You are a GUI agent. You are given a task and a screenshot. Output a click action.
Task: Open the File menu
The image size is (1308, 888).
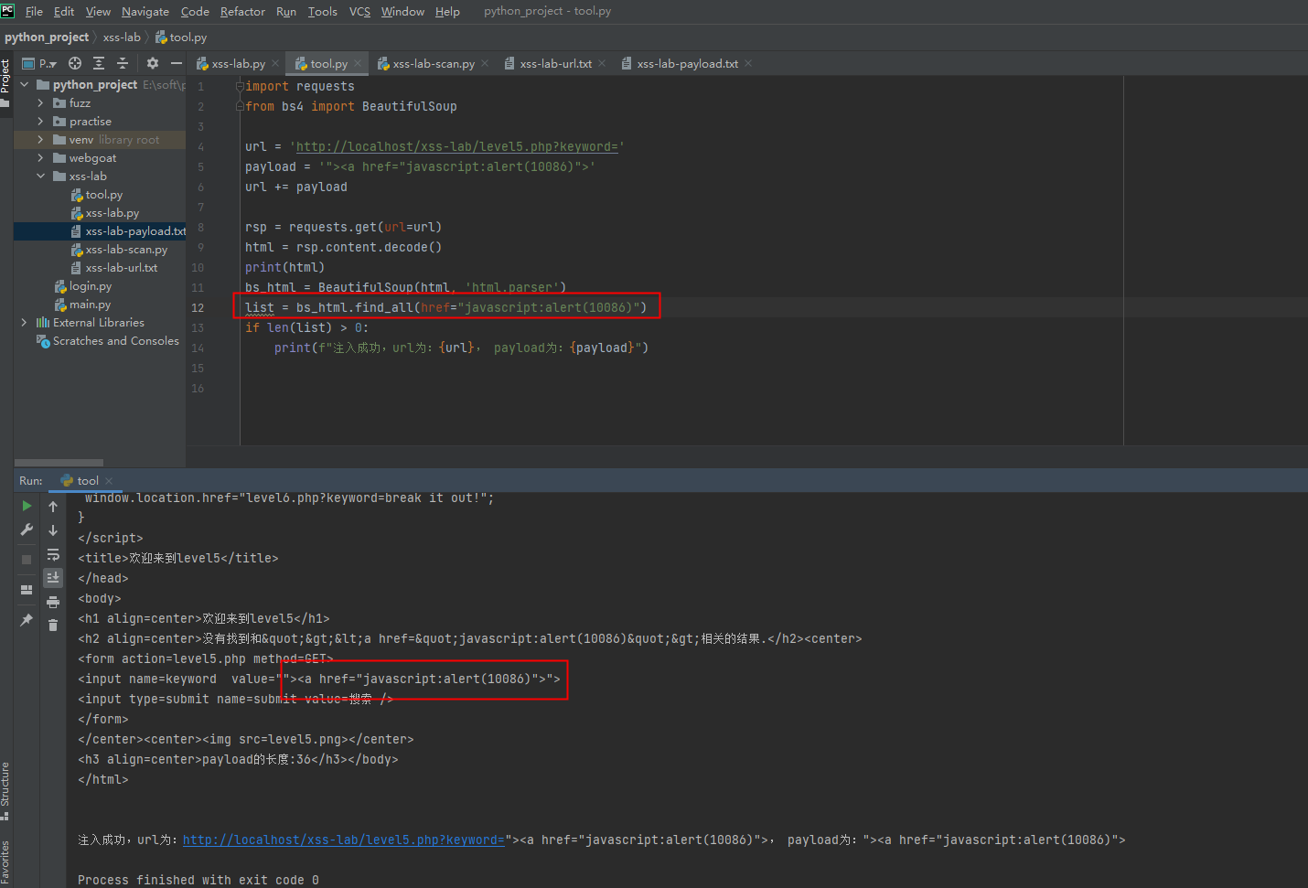point(34,12)
